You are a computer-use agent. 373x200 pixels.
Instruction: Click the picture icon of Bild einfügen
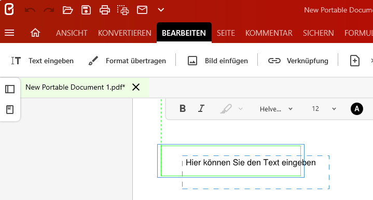pyautogui.click(x=192, y=61)
